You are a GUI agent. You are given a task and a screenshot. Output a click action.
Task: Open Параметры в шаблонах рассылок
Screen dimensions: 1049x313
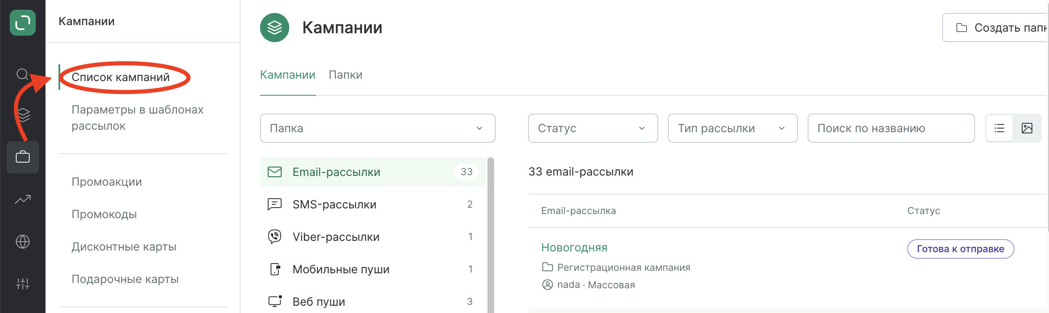(x=137, y=118)
